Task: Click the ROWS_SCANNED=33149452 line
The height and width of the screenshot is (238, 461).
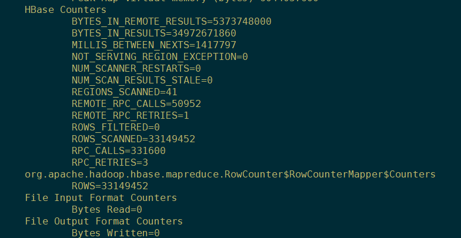Action: point(133,139)
